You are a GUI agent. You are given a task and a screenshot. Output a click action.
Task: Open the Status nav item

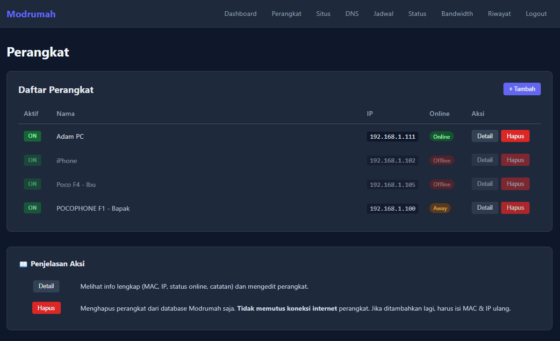(x=417, y=14)
